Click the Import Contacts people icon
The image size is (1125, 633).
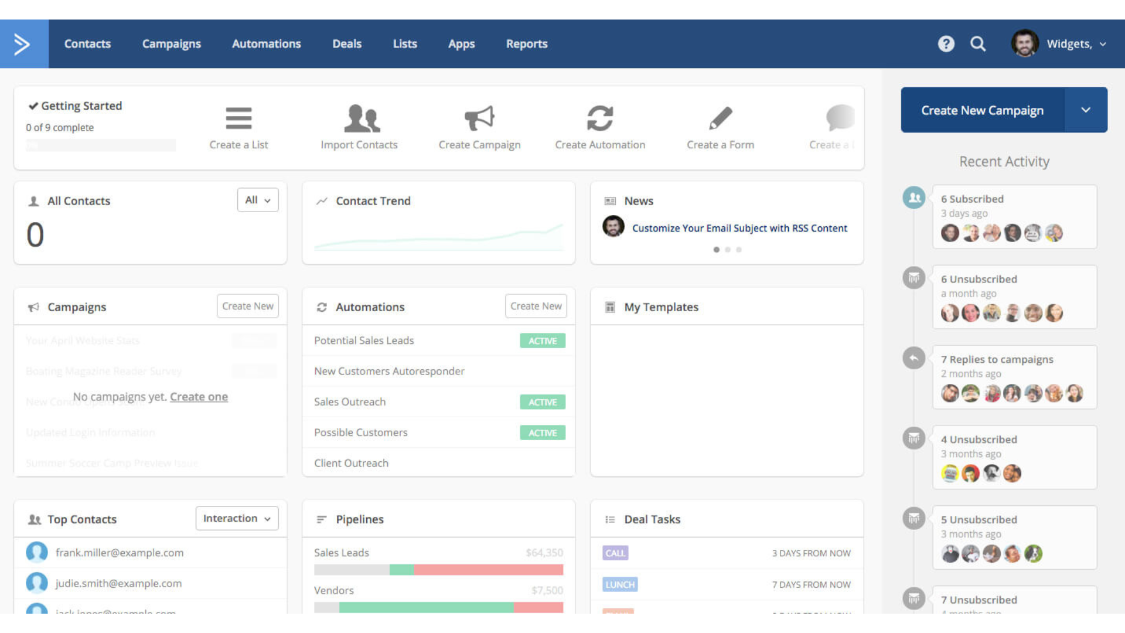361,119
